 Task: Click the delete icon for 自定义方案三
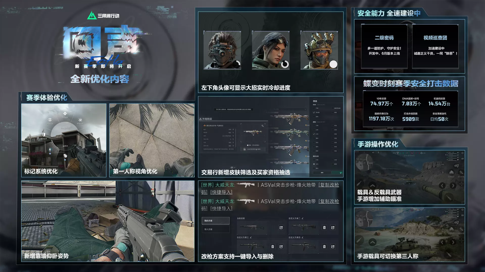(x=273, y=247)
